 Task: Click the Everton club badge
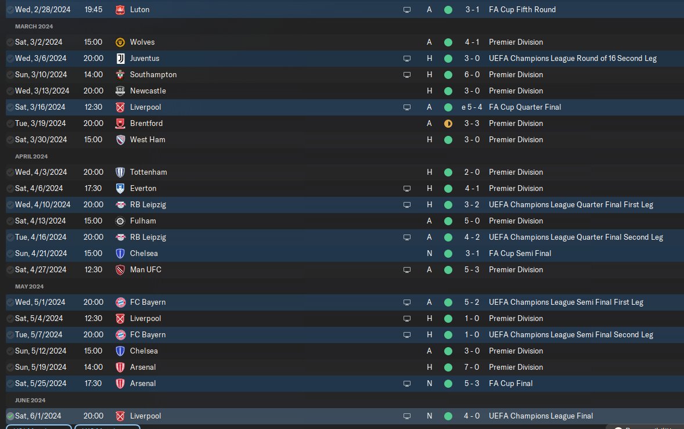(x=120, y=188)
